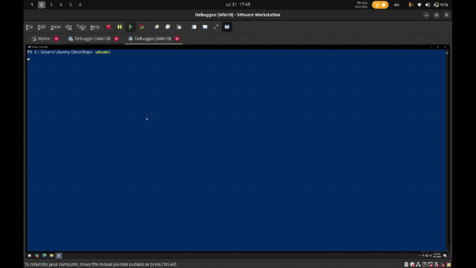Click the red Power Off VM toolbar icon
Screen dimensions: 476x268
tap(108, 27)
